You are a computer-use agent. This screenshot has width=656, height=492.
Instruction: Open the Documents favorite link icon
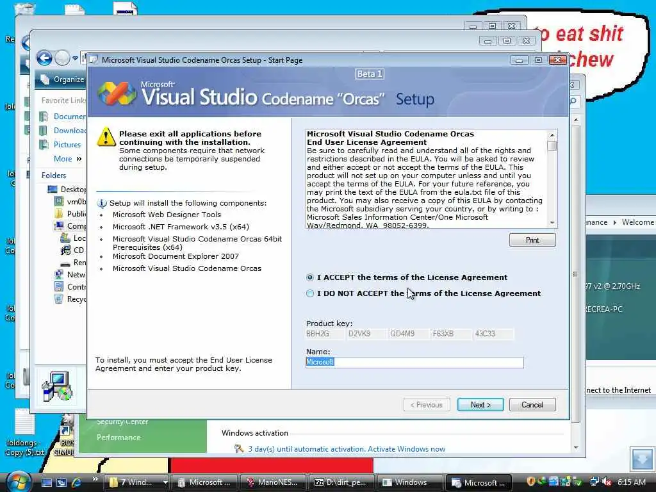(44, 117)
